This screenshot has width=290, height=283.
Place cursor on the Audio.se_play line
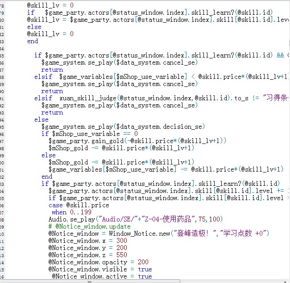tap(135, 219)
